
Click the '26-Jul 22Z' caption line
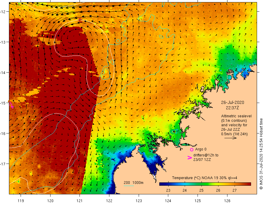click(230, 130)
